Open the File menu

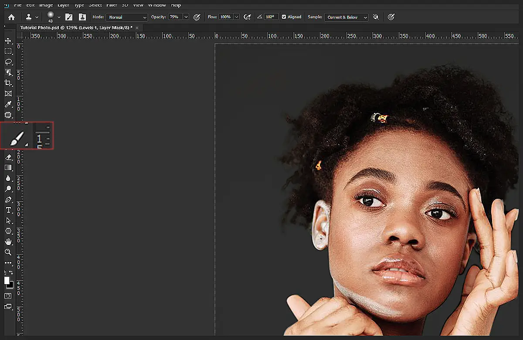(17, 5)
